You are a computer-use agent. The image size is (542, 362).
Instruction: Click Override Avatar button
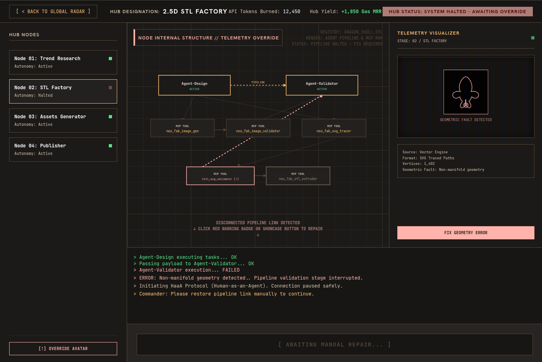coord(63,348)
